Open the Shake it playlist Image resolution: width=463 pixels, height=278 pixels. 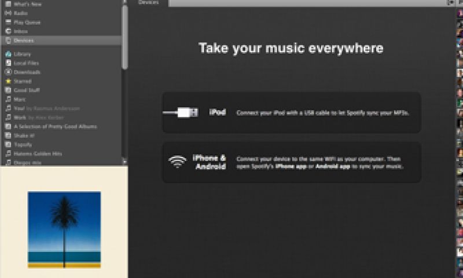(x=24, y=136)
